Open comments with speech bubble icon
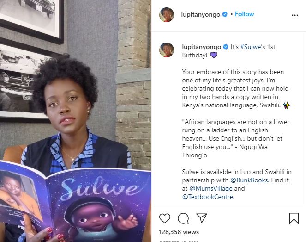Screen dimensions: 306x242 click(183, 218)
